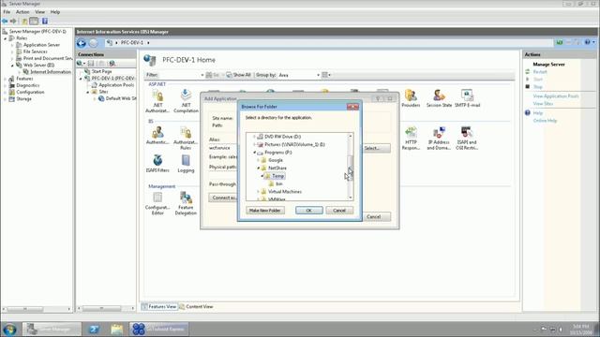The height and width of the screenshot is (337, 600).
Task: Open the ISAPI and CGI Restrictions icon
Action: pyautogui.click(x=467, y=138)
